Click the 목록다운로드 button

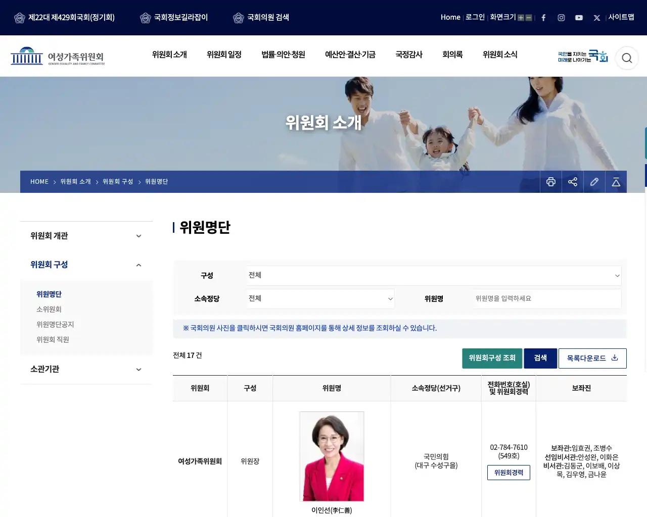[x=592, y=358]
